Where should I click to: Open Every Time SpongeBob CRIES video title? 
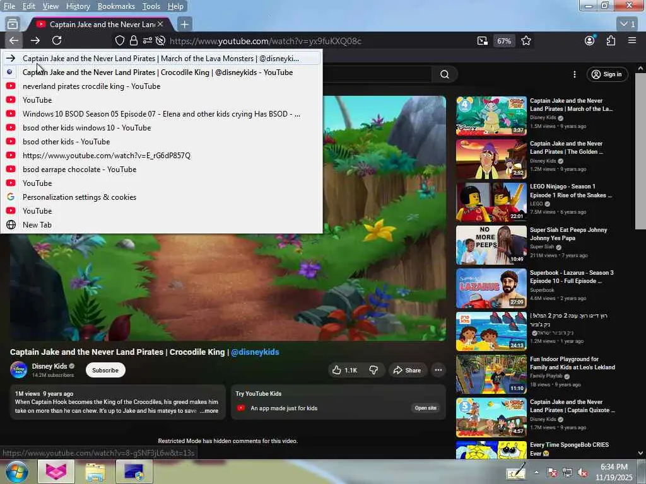point(569,449)
